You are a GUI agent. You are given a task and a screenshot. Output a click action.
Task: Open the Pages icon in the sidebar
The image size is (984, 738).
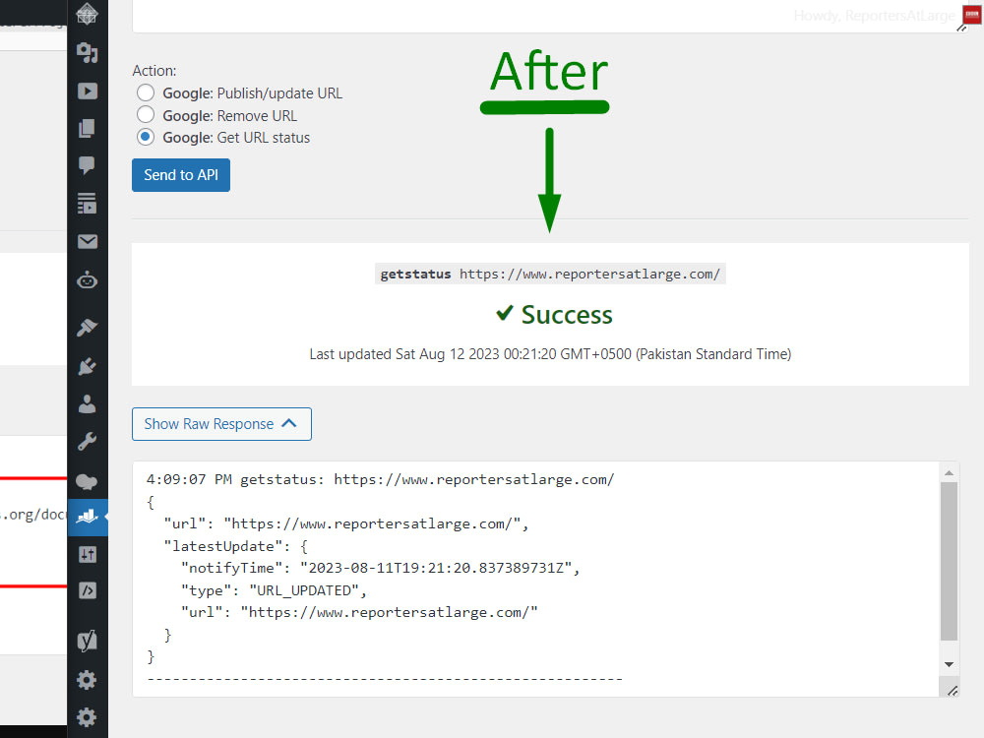pos(87,128)
